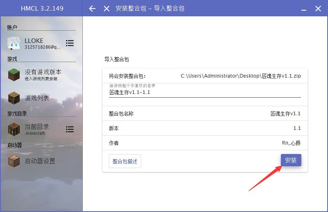
Task: Open 启动器设置 launcher settings
Action: (40, 161)
